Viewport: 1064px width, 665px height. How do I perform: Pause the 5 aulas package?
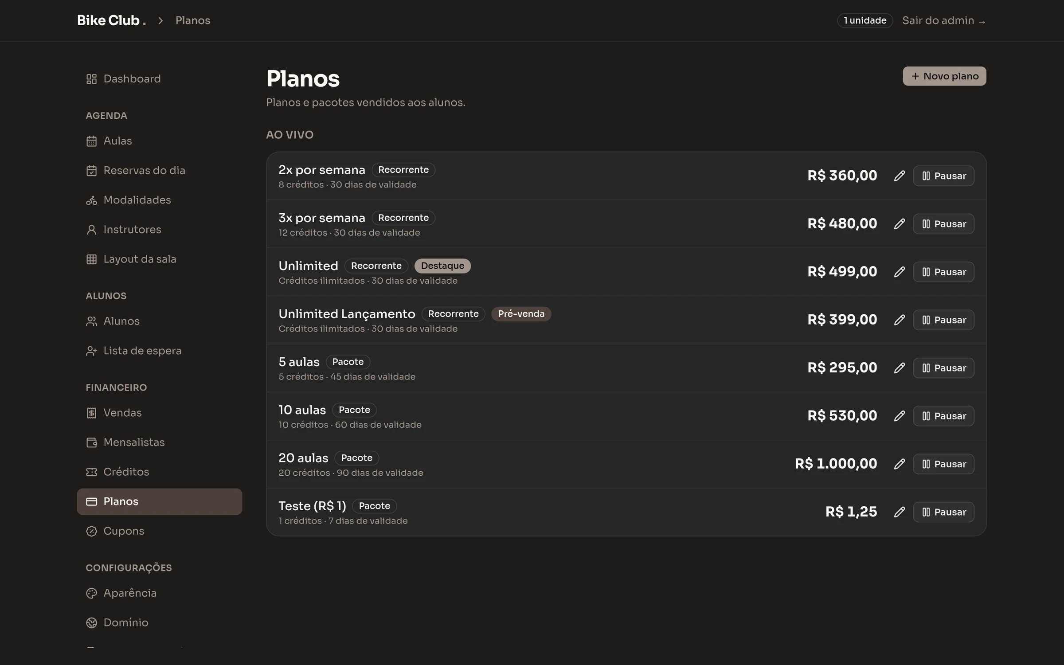943,368
